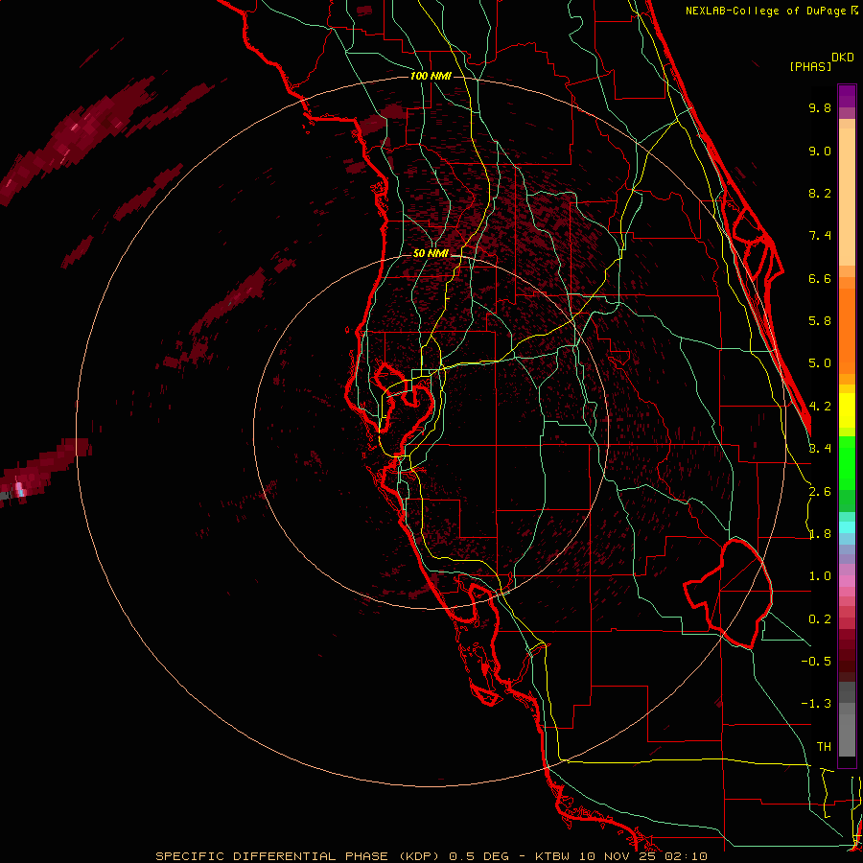Select the 6.6 scale value
The width and height of the screenshot is (863, 863).
click(820, 278)
